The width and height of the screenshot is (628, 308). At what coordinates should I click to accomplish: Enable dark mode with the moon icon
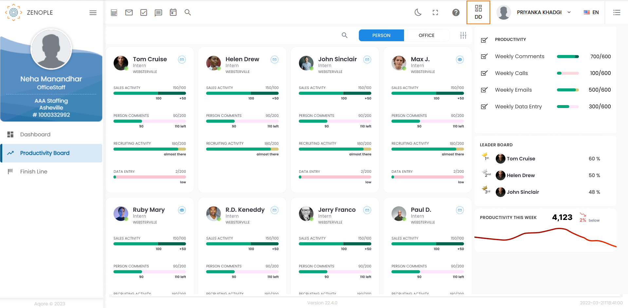tap(418, 12)
